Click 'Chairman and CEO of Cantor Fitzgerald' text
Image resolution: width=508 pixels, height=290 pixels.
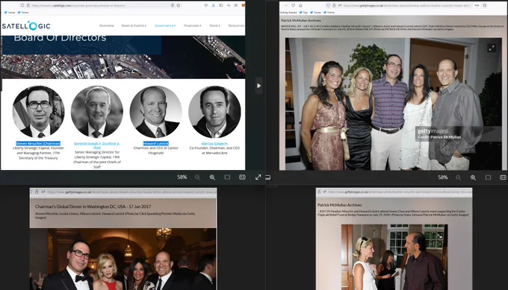coord(156,151)
